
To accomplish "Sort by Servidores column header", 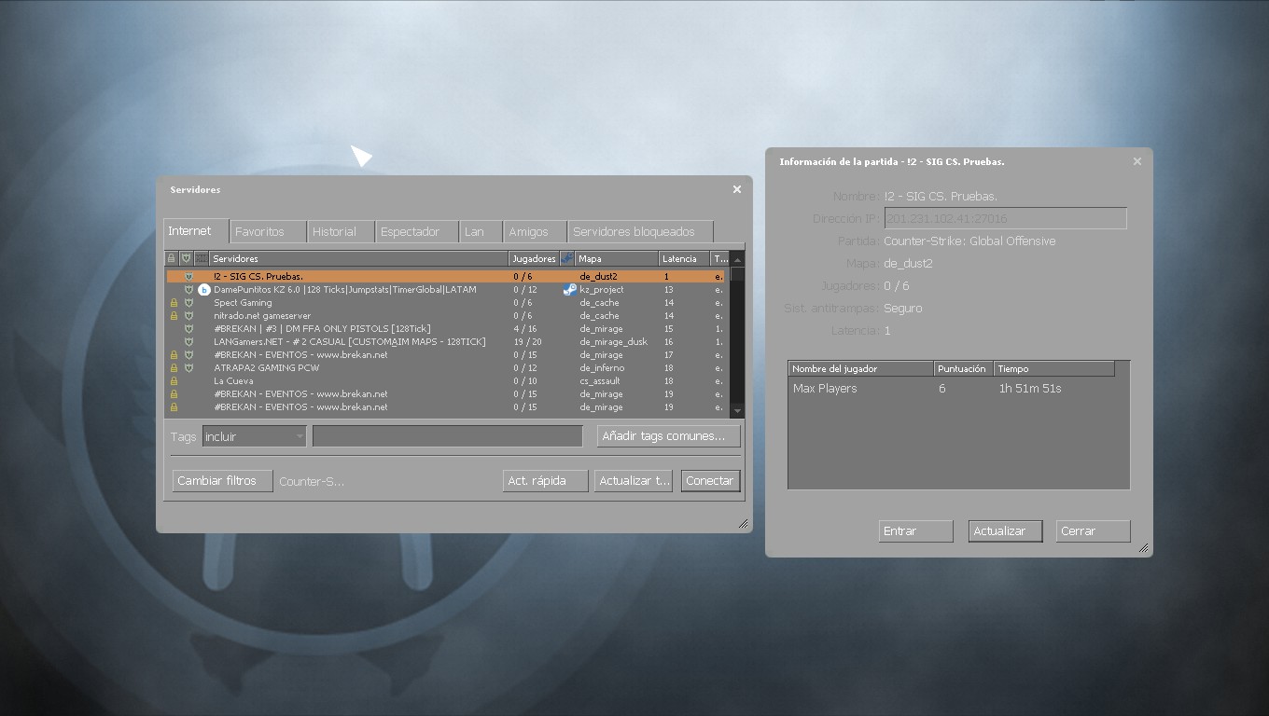I will tap(359, 258).
